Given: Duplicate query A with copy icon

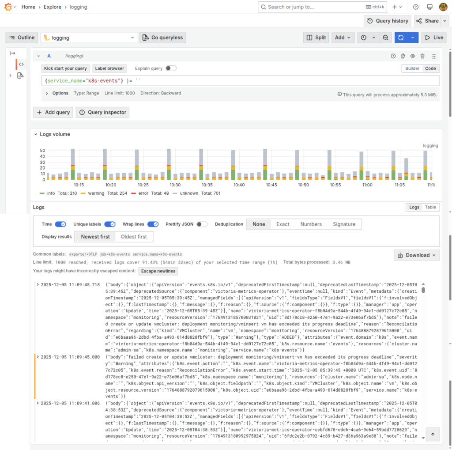Looking at the screenshot, I should 403,56.
